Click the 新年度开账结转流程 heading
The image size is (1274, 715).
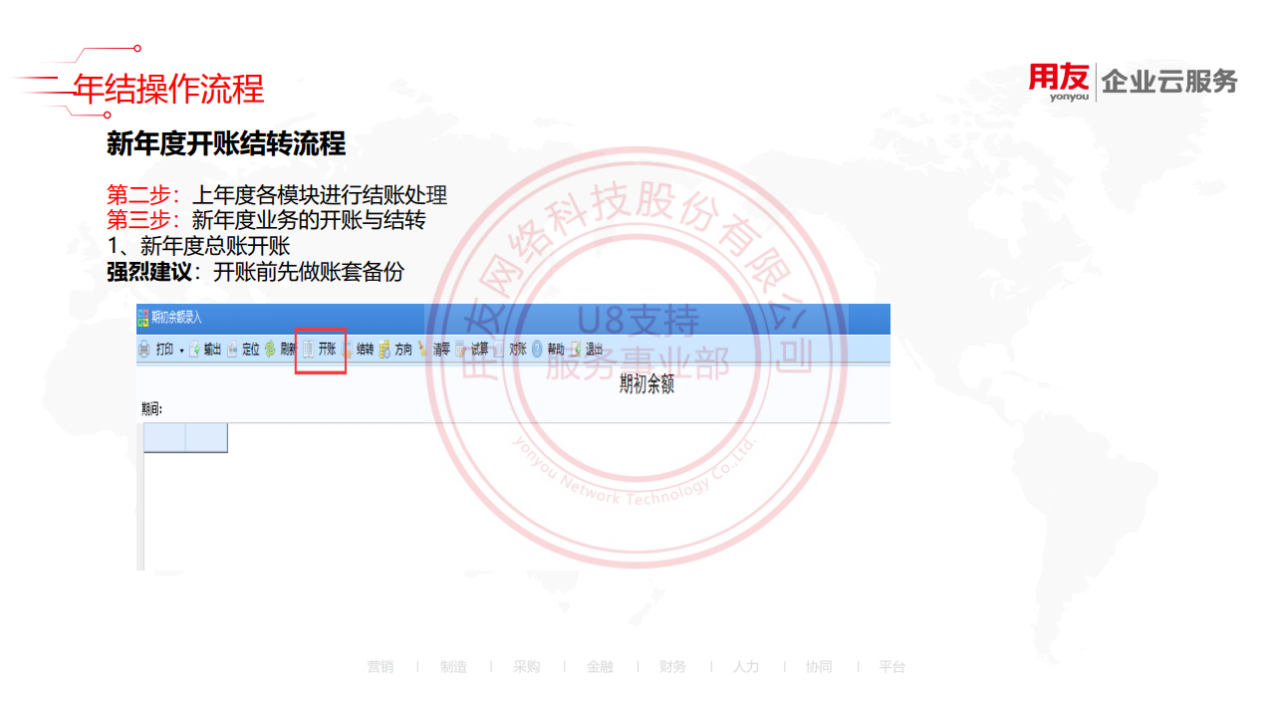226,144
